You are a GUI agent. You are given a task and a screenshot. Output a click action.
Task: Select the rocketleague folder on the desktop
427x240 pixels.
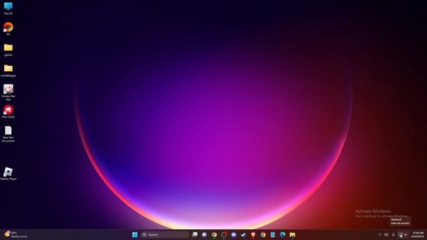8,70
